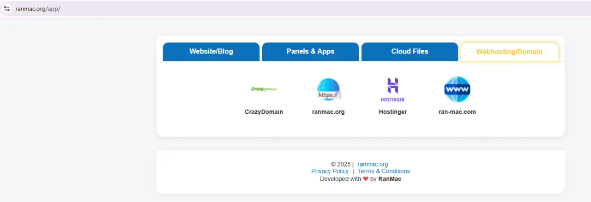Select the Webhosting/Domain tab

click(509, 52)
